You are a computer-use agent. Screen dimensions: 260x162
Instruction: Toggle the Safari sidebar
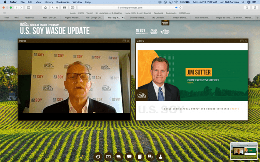tap(28, 7)
